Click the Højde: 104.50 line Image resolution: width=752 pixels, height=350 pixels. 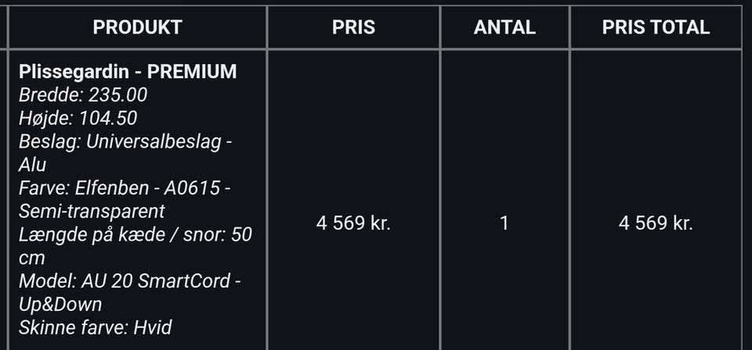click(x=78, y=118)
